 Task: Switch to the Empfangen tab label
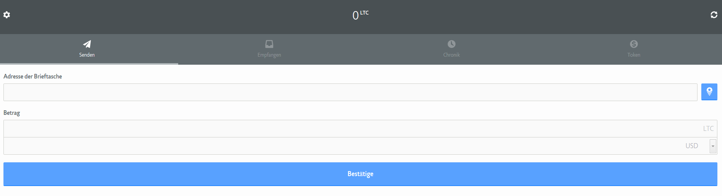[x=269, y=55]
